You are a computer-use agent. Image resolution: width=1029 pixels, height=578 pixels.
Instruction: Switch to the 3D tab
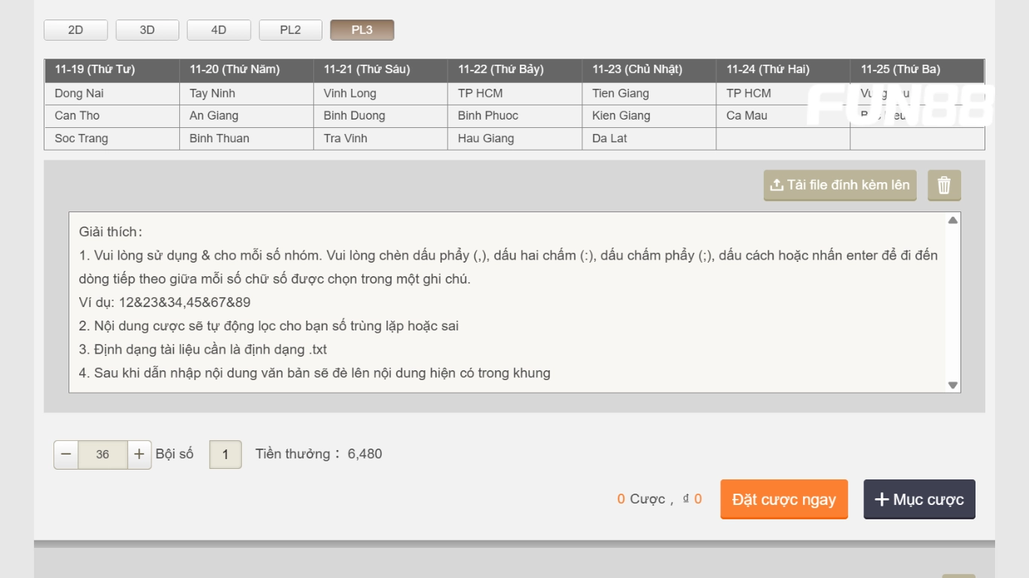point(147,30)
